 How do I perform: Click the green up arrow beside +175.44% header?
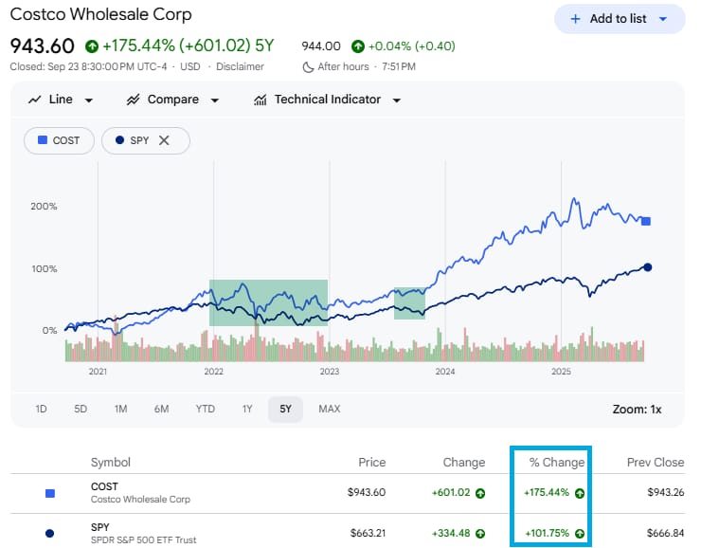pyautogui.click(x=92, y=46)
